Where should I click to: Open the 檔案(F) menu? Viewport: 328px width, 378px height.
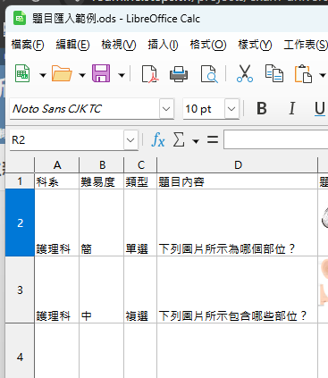[28, 45]
